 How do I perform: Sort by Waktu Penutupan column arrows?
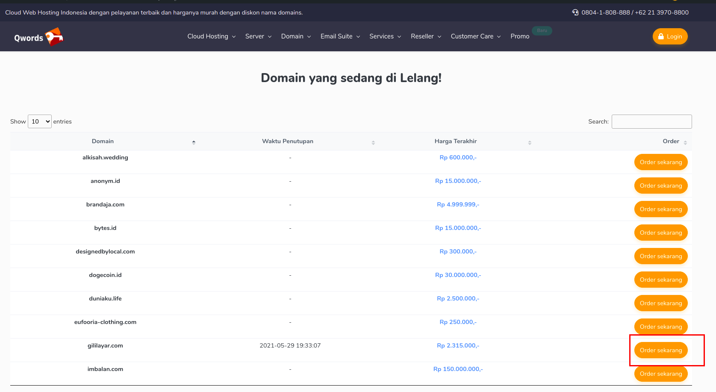coord(373,142)
